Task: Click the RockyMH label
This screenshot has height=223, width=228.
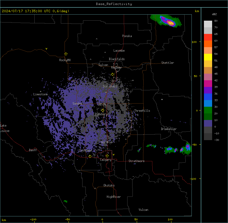Action: coord(65,60)
